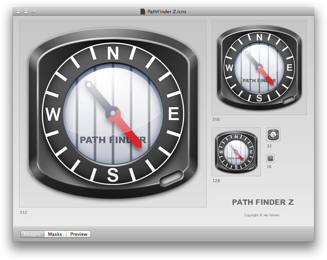
Task: Select the 16 size compass icon
Action: tap(270, 158)
